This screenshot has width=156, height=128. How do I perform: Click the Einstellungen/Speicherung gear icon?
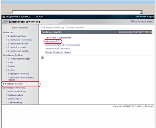(x=5, y=22)
